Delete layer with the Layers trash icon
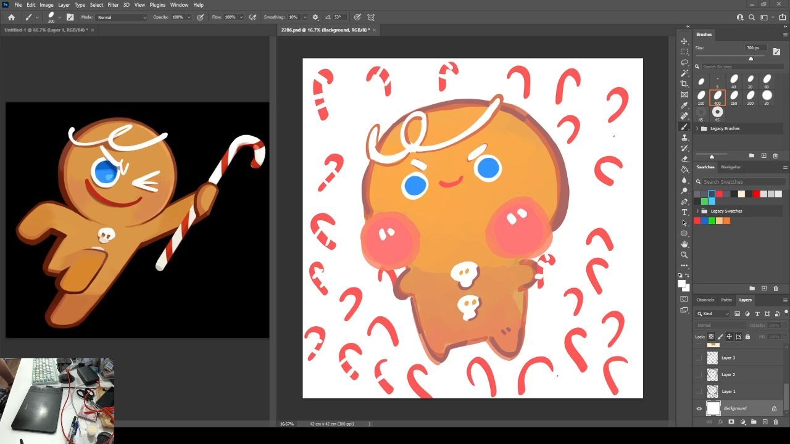 [x=776, y=422]
